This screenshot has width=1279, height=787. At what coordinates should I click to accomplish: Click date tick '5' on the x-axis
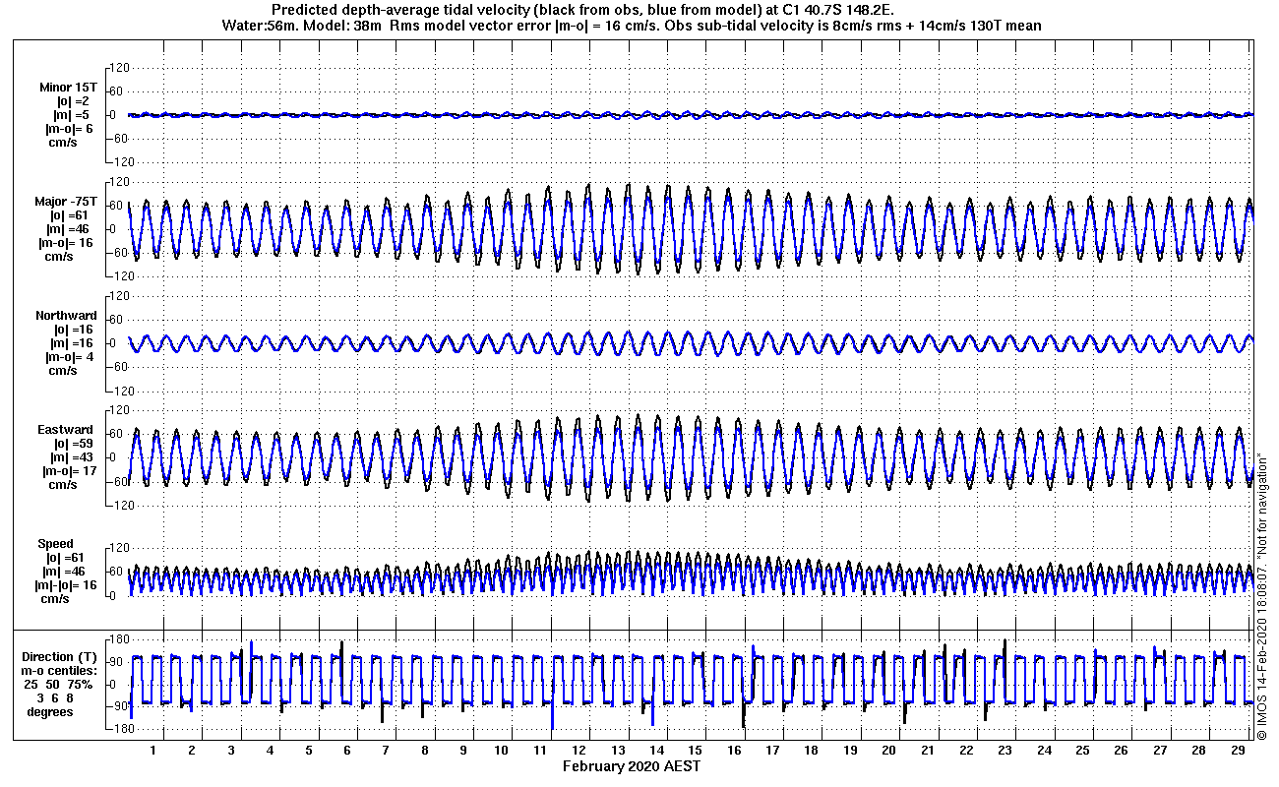308,750
